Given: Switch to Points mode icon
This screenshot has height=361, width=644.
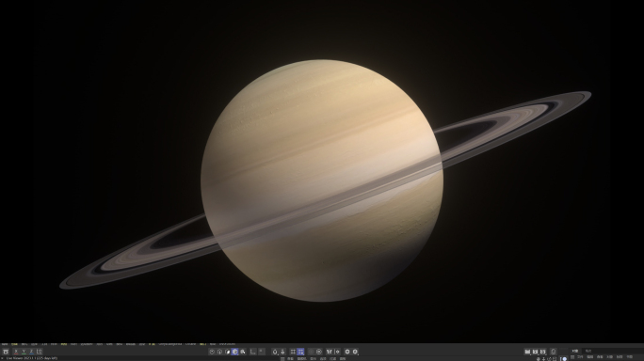Looking at the screenshot, I should (212, 352).
